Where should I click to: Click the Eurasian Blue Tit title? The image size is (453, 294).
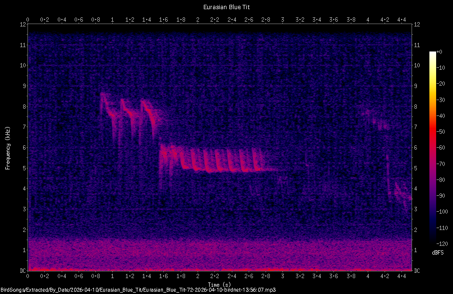[226, 7]
